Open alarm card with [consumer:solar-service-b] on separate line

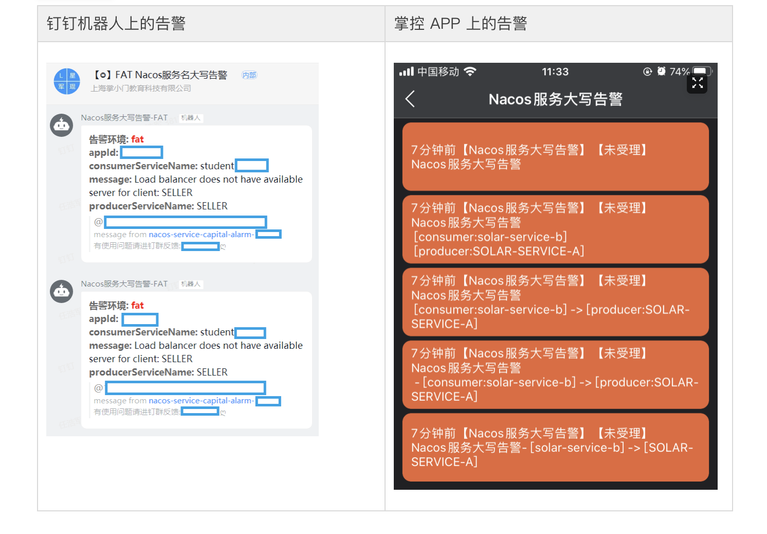point(555,229)
